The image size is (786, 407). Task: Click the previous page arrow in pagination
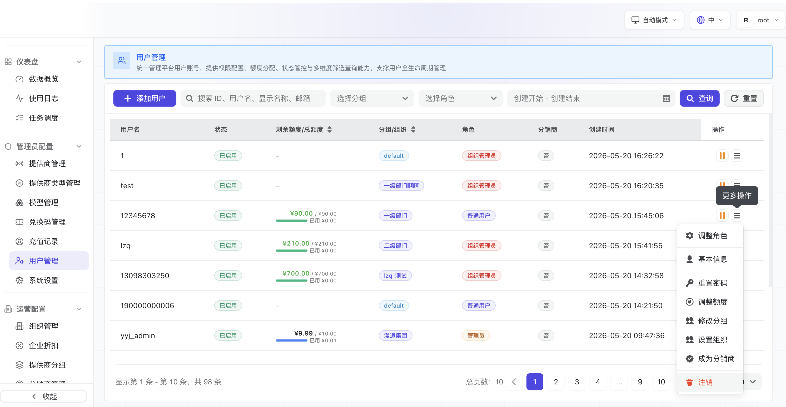514,382
